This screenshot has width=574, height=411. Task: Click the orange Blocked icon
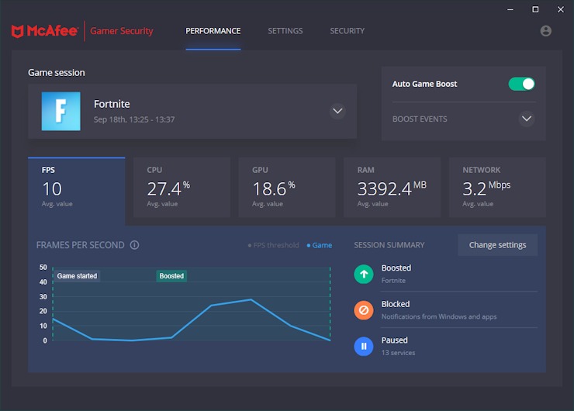click(x=364, y=310)
